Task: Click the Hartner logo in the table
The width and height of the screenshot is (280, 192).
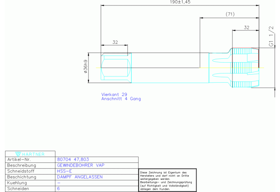Action: pyautogui.click(x=29, y=153)
